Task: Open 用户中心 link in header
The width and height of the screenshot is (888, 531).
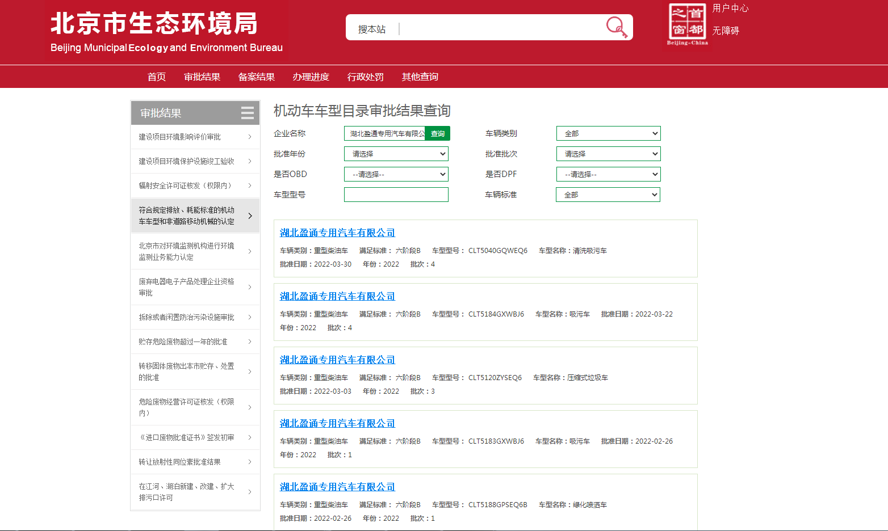Action: click(x=730, y=8)
